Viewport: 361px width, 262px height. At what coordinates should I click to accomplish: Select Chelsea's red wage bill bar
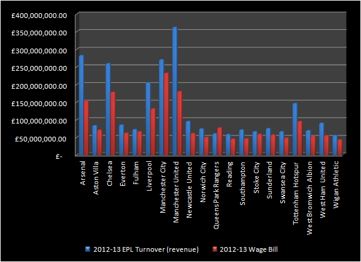(113, 125)
